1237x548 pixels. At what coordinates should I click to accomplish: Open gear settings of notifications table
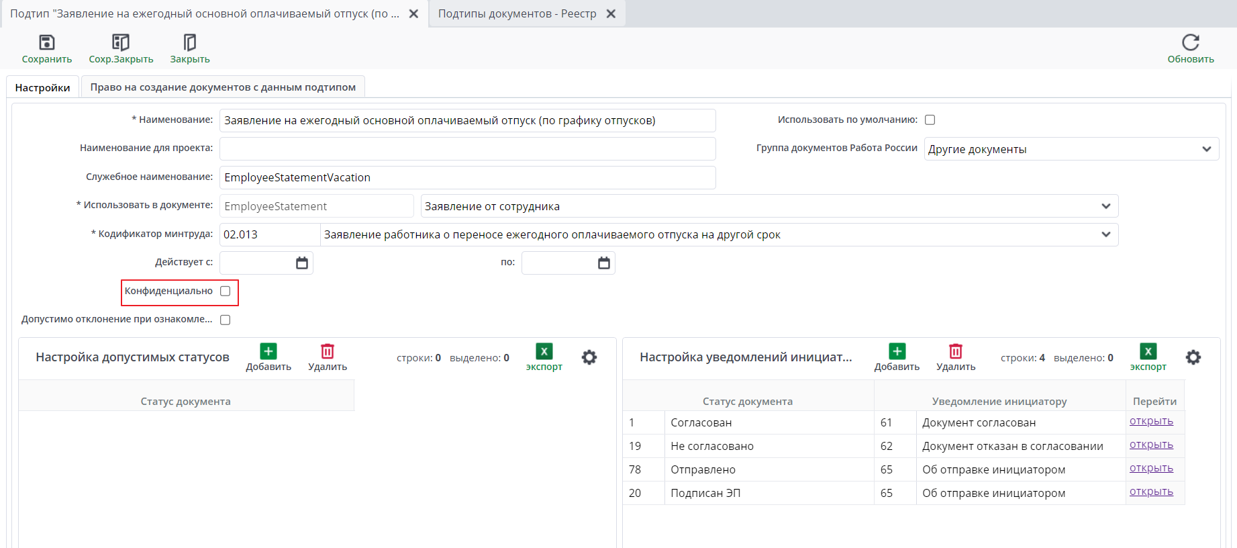[x=1193, y=357]
